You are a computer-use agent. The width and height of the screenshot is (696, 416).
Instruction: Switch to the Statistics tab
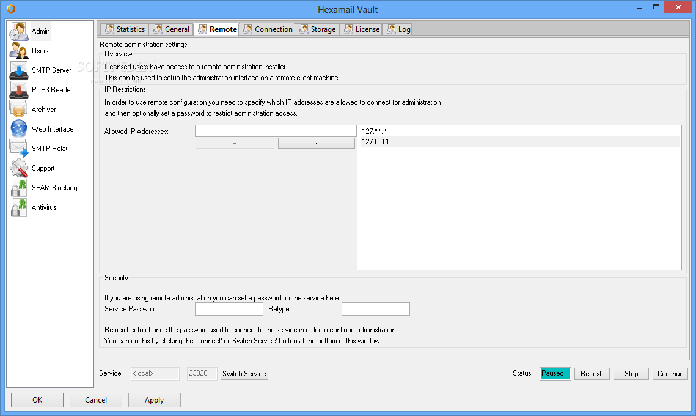[125, 29]
